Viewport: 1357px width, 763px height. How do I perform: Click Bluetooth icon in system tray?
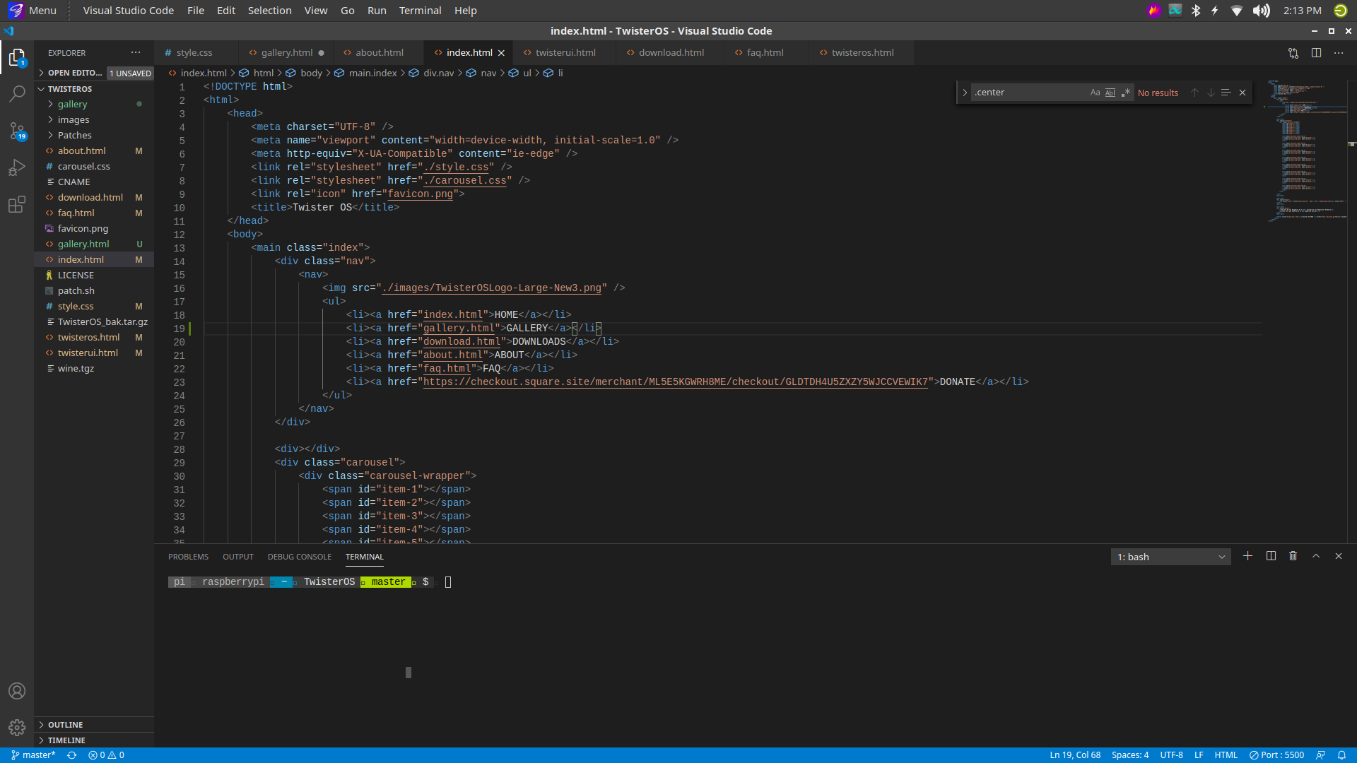(1196, 11)
